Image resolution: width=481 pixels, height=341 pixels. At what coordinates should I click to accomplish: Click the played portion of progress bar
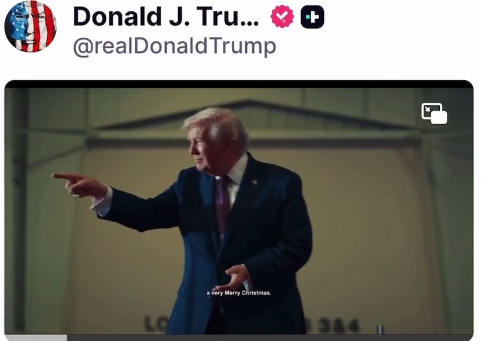coord(36,337)
